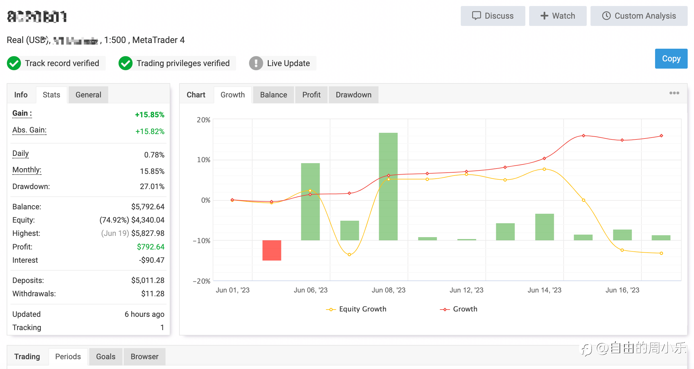The image size is (694, 369).
Task: Open the General info tab
Action: pyautogui.click(x=88, y=95)
